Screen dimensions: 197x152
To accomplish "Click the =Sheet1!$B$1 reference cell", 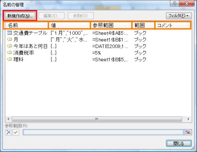I will click(110, 40).
